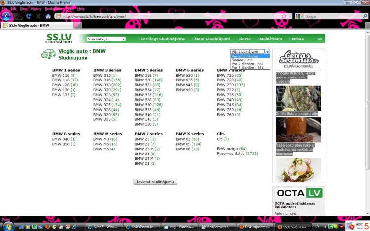This screenshot has height=231, width=370.
Task: Open the BMW 116 (9) link
Action: coord(64,75)
